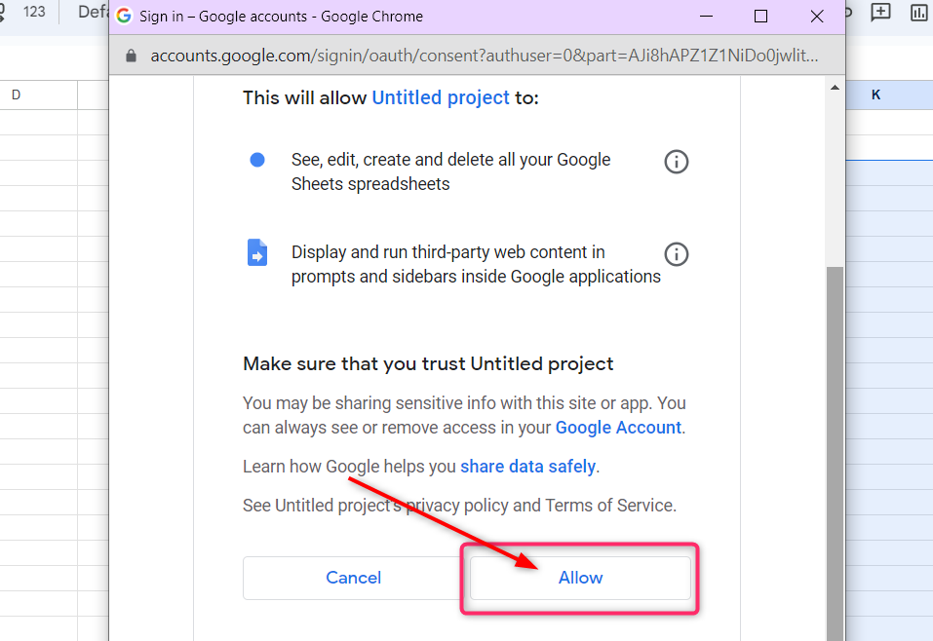Close the Sign in Chrome window
This screenshot has width=933, height=641.
[x=817, y=16]
